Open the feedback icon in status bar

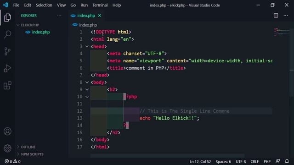tap(277, 161)
